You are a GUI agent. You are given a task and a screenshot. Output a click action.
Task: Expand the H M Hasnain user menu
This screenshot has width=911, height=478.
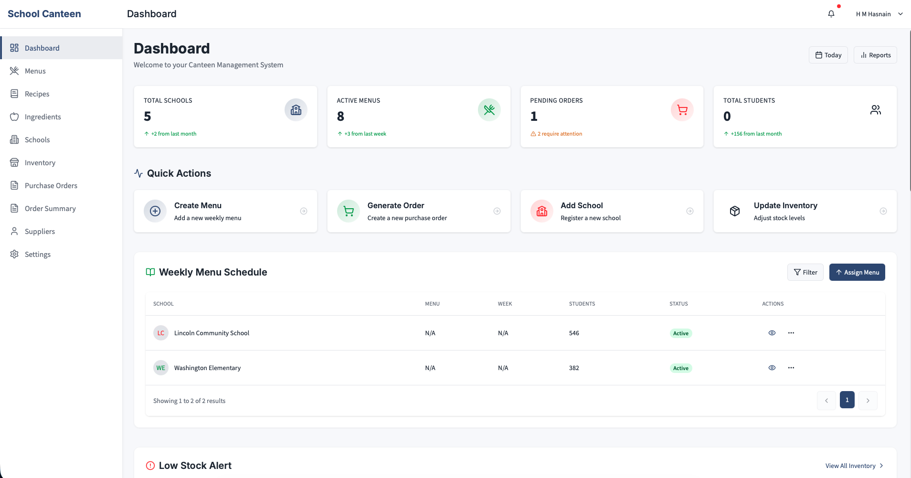pos(879,14)
